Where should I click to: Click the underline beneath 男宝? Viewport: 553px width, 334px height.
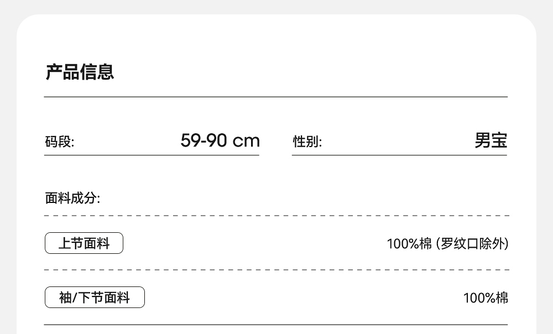399,155
